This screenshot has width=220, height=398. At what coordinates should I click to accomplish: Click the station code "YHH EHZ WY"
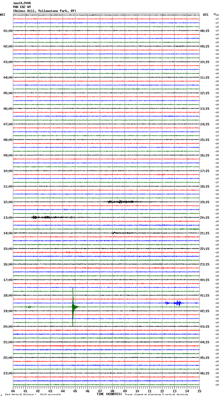coord(22,7)
